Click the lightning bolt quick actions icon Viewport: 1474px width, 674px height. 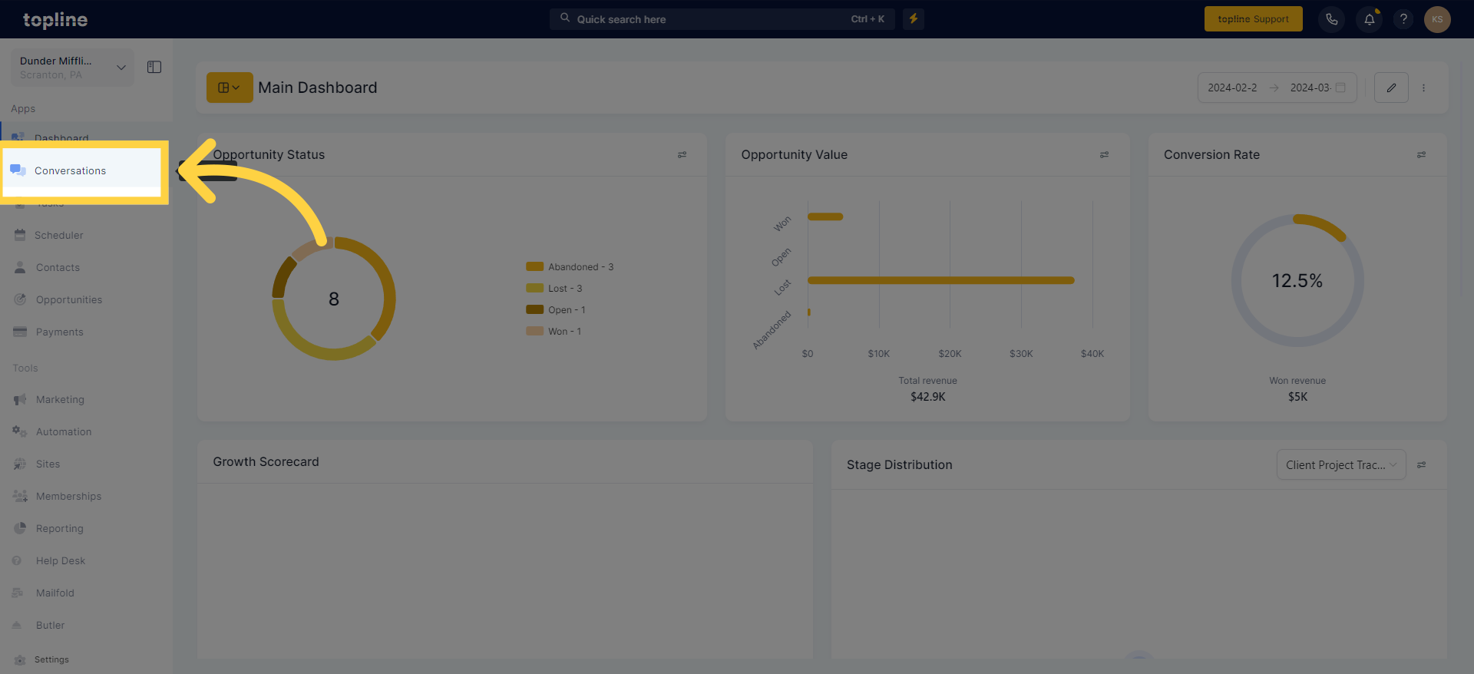[914, 18]
